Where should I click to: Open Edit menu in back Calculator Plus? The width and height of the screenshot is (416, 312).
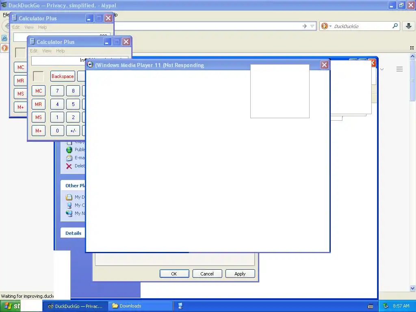coord(16,27)
